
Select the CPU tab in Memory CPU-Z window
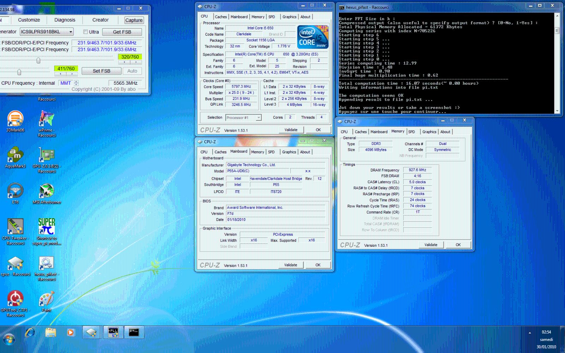point(344,132)
